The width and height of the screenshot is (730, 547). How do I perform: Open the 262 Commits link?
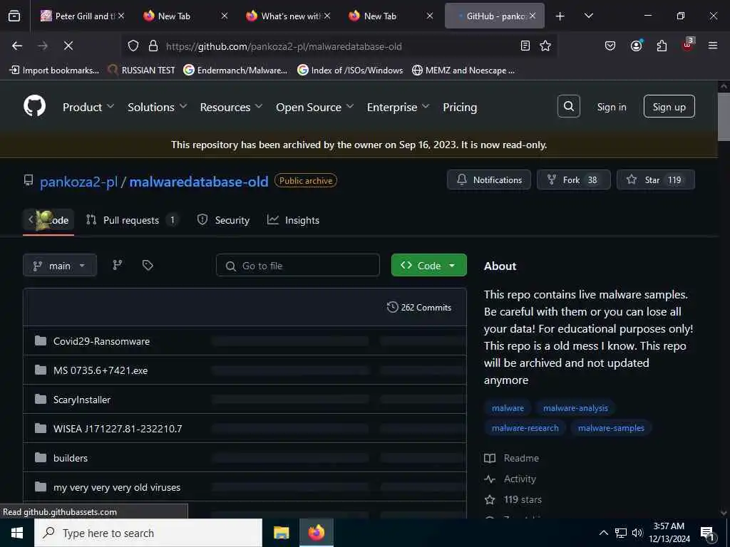(419, 307)
